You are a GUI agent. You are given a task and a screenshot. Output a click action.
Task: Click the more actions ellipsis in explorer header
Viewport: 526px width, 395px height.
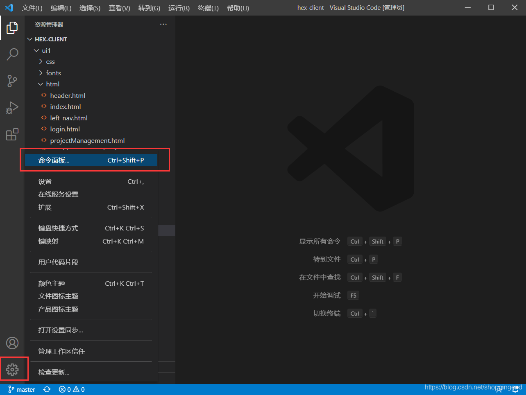tap(163, 24)
